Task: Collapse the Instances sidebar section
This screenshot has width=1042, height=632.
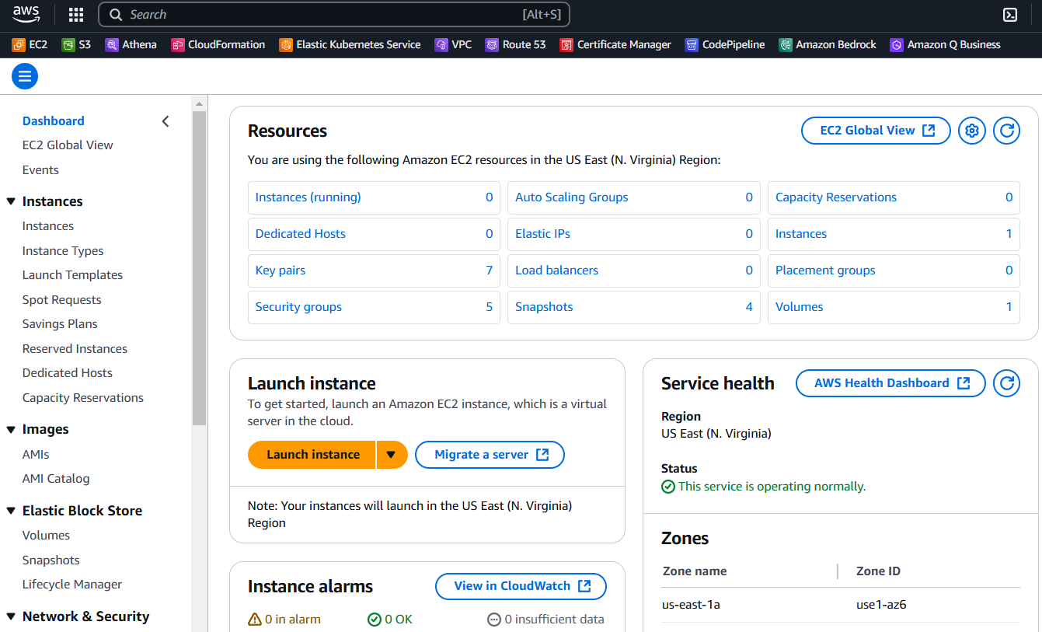Action: point(11,201)
